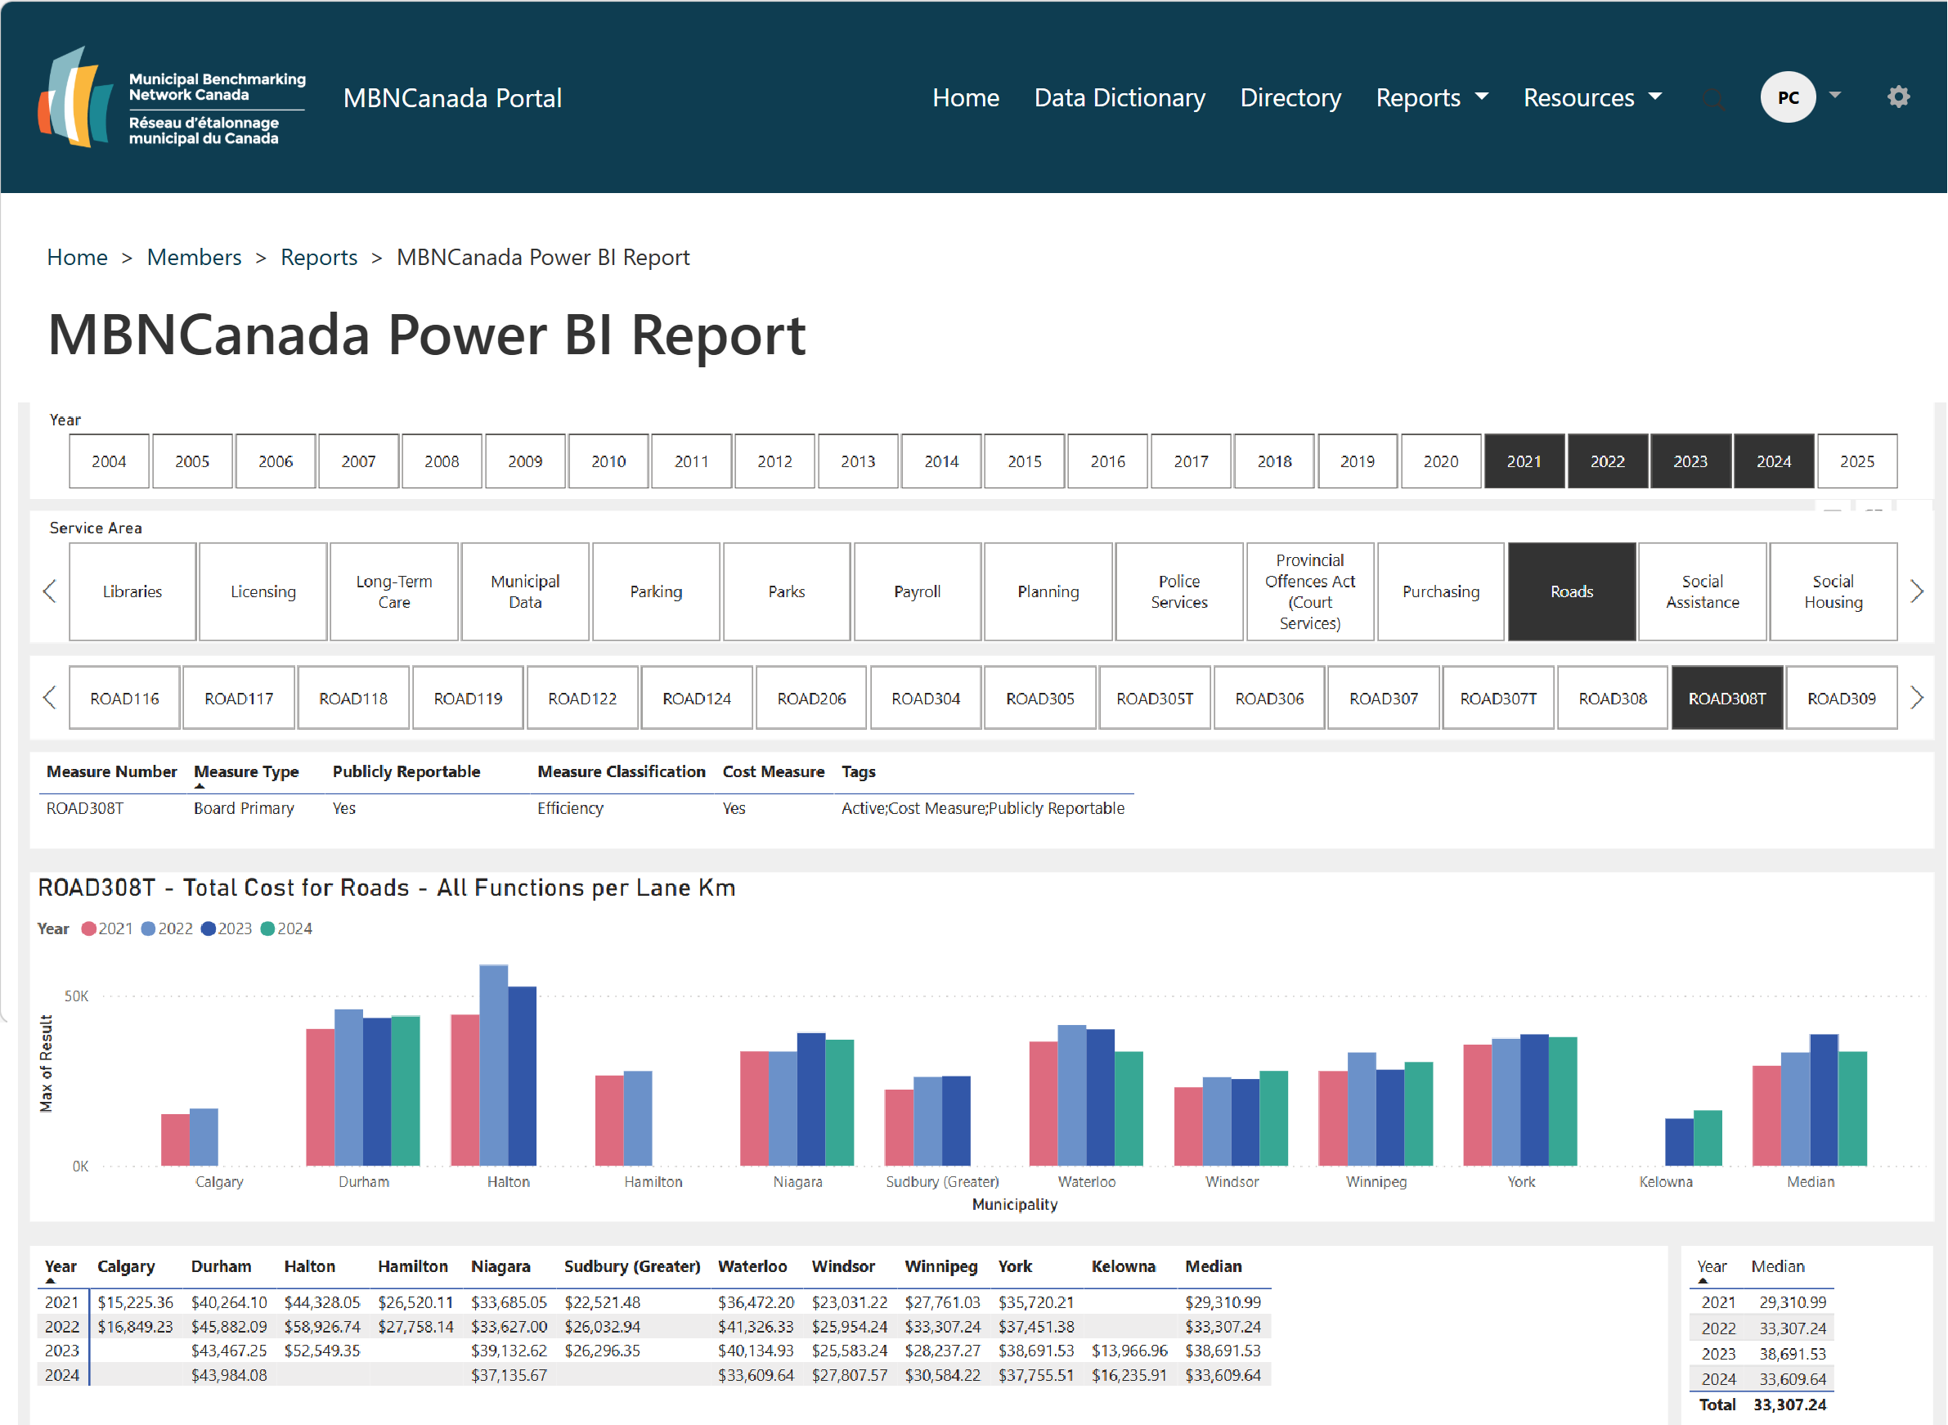Select year 2020 in Year slicer
This screenshot has width=1948, height=1425.
tap(1441, 461)
